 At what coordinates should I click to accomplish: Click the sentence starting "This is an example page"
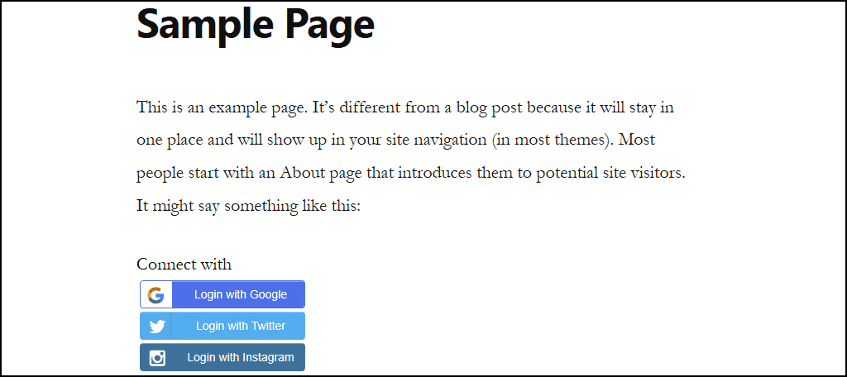point(223,107)
